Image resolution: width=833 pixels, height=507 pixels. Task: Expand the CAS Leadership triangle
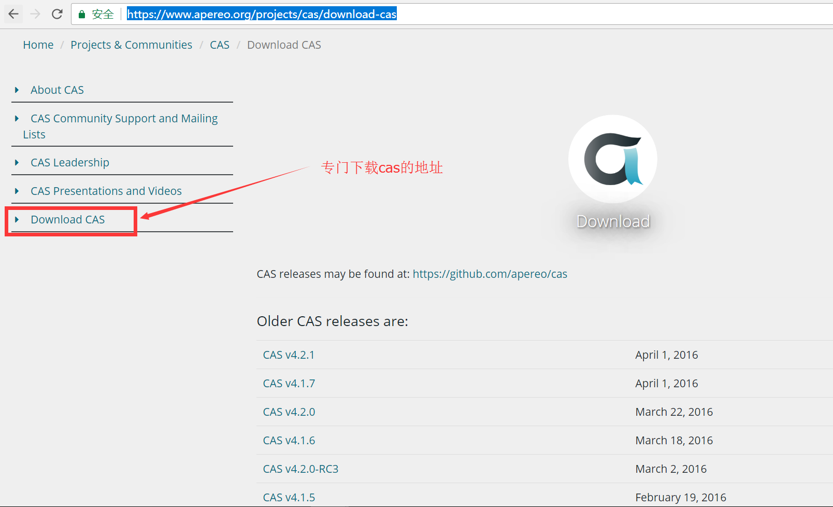17,163
